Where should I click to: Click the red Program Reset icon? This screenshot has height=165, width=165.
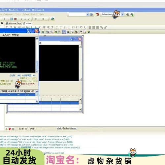pos(16,19)
